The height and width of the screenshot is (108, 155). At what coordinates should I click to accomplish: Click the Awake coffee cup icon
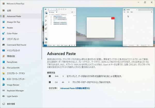[4, 28]
